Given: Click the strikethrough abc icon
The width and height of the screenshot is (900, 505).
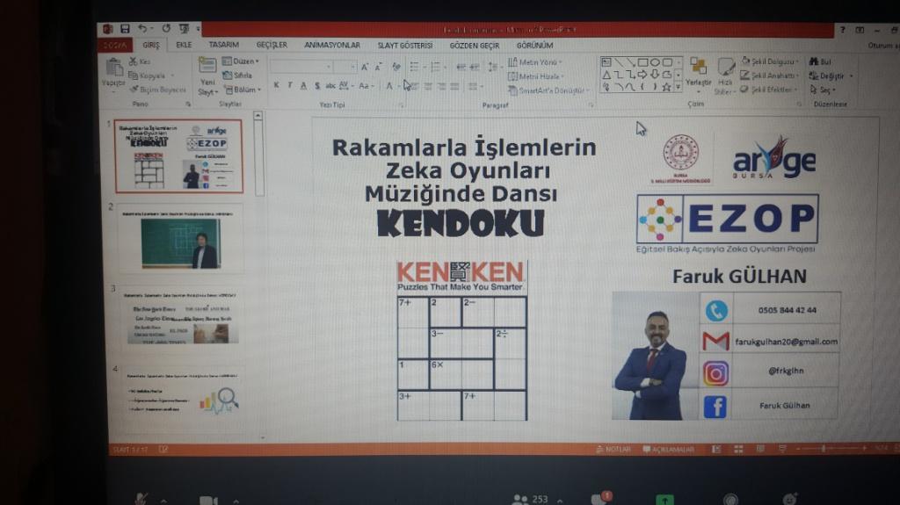Looking at the screenshot, I should (x=330, y=85).
